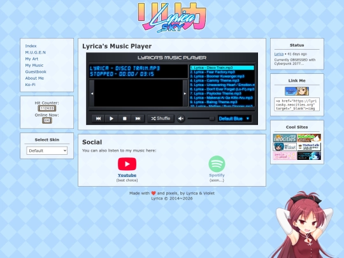Open the green site button beside neocities

click(309, 138)
